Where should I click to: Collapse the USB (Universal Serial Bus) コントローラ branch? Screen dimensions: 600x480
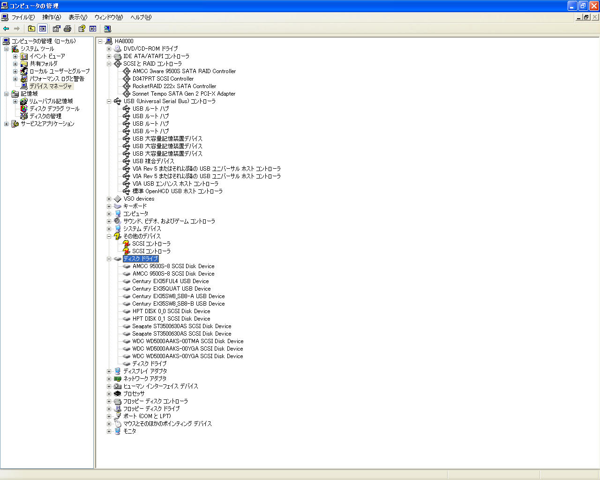click(x=109, y=101)
